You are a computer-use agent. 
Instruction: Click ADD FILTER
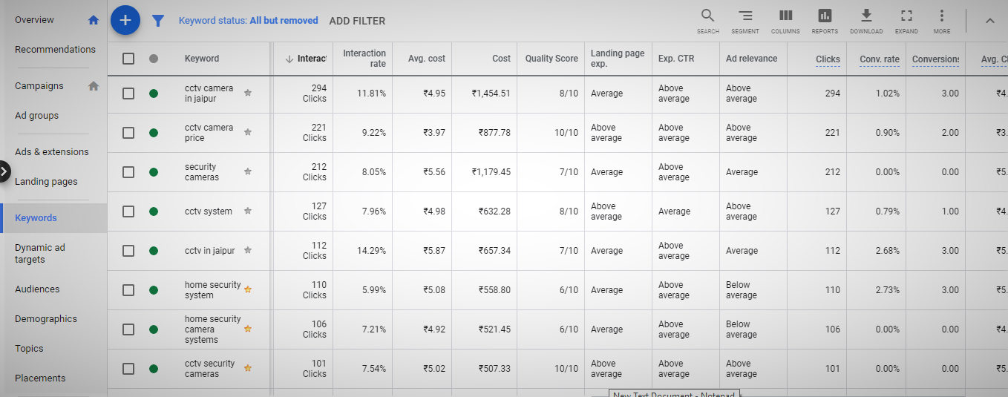coord(357,21)
